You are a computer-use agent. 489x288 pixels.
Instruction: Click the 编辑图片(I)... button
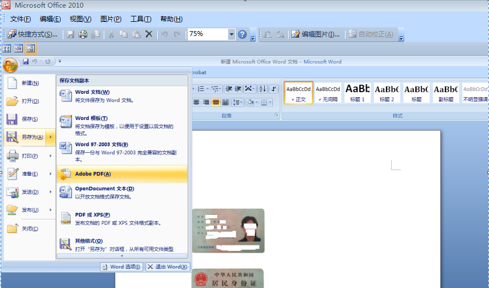[x=315, y=34]
